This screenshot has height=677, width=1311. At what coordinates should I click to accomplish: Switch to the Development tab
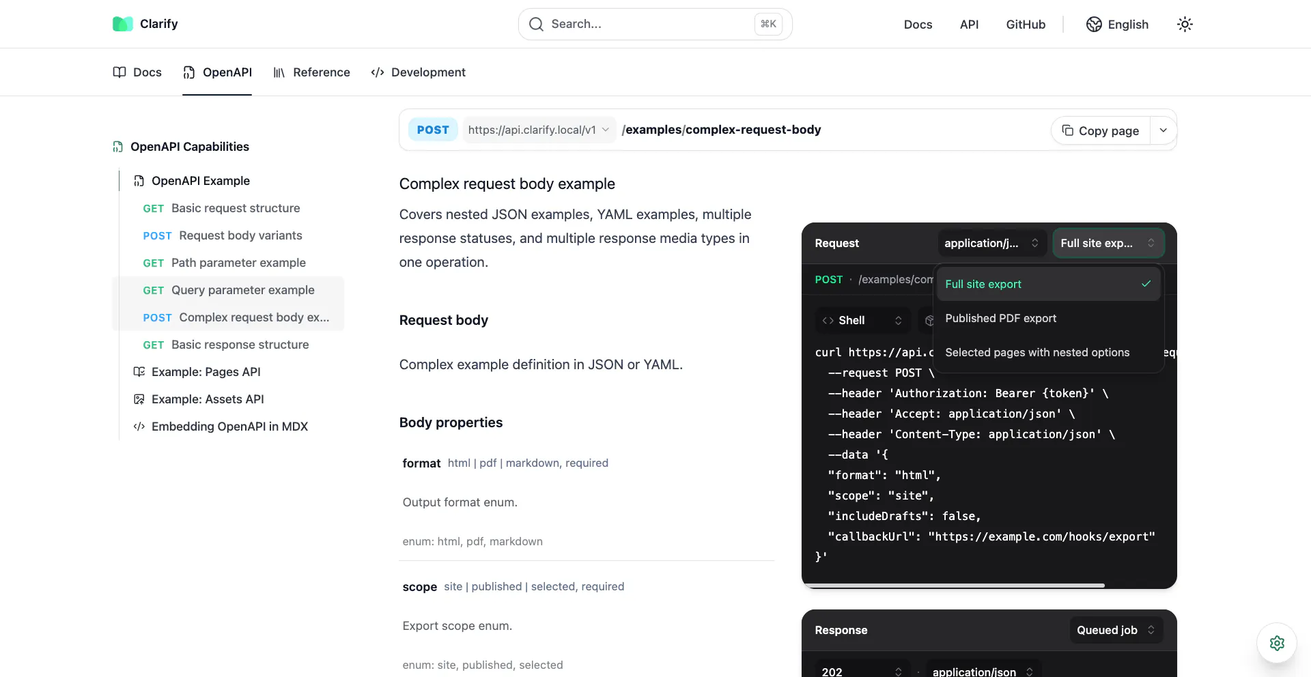[x=418, y=72]
